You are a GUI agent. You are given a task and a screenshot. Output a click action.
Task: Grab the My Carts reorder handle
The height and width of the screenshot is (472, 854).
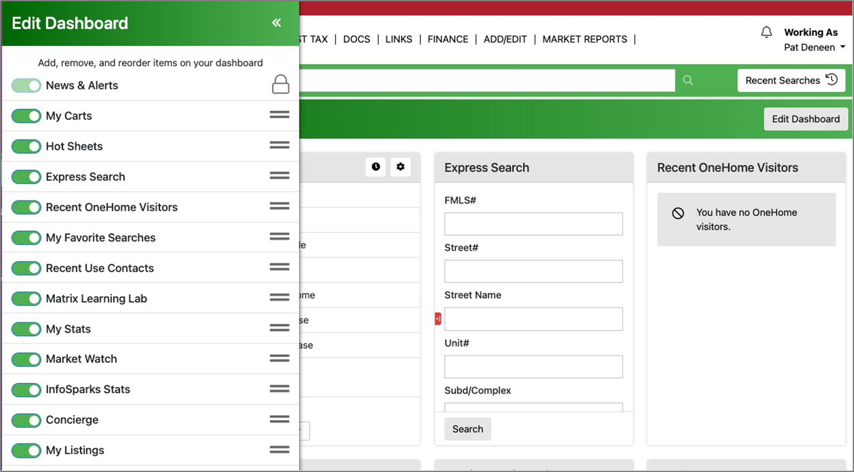pyautogui.click(x=279, y=115)
